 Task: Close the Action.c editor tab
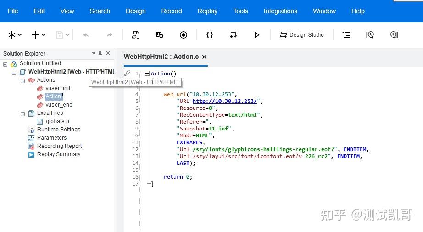click(204, 57)
